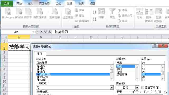
Task: Click font list scrollbar down arrow
Action: tap(111, 79)
